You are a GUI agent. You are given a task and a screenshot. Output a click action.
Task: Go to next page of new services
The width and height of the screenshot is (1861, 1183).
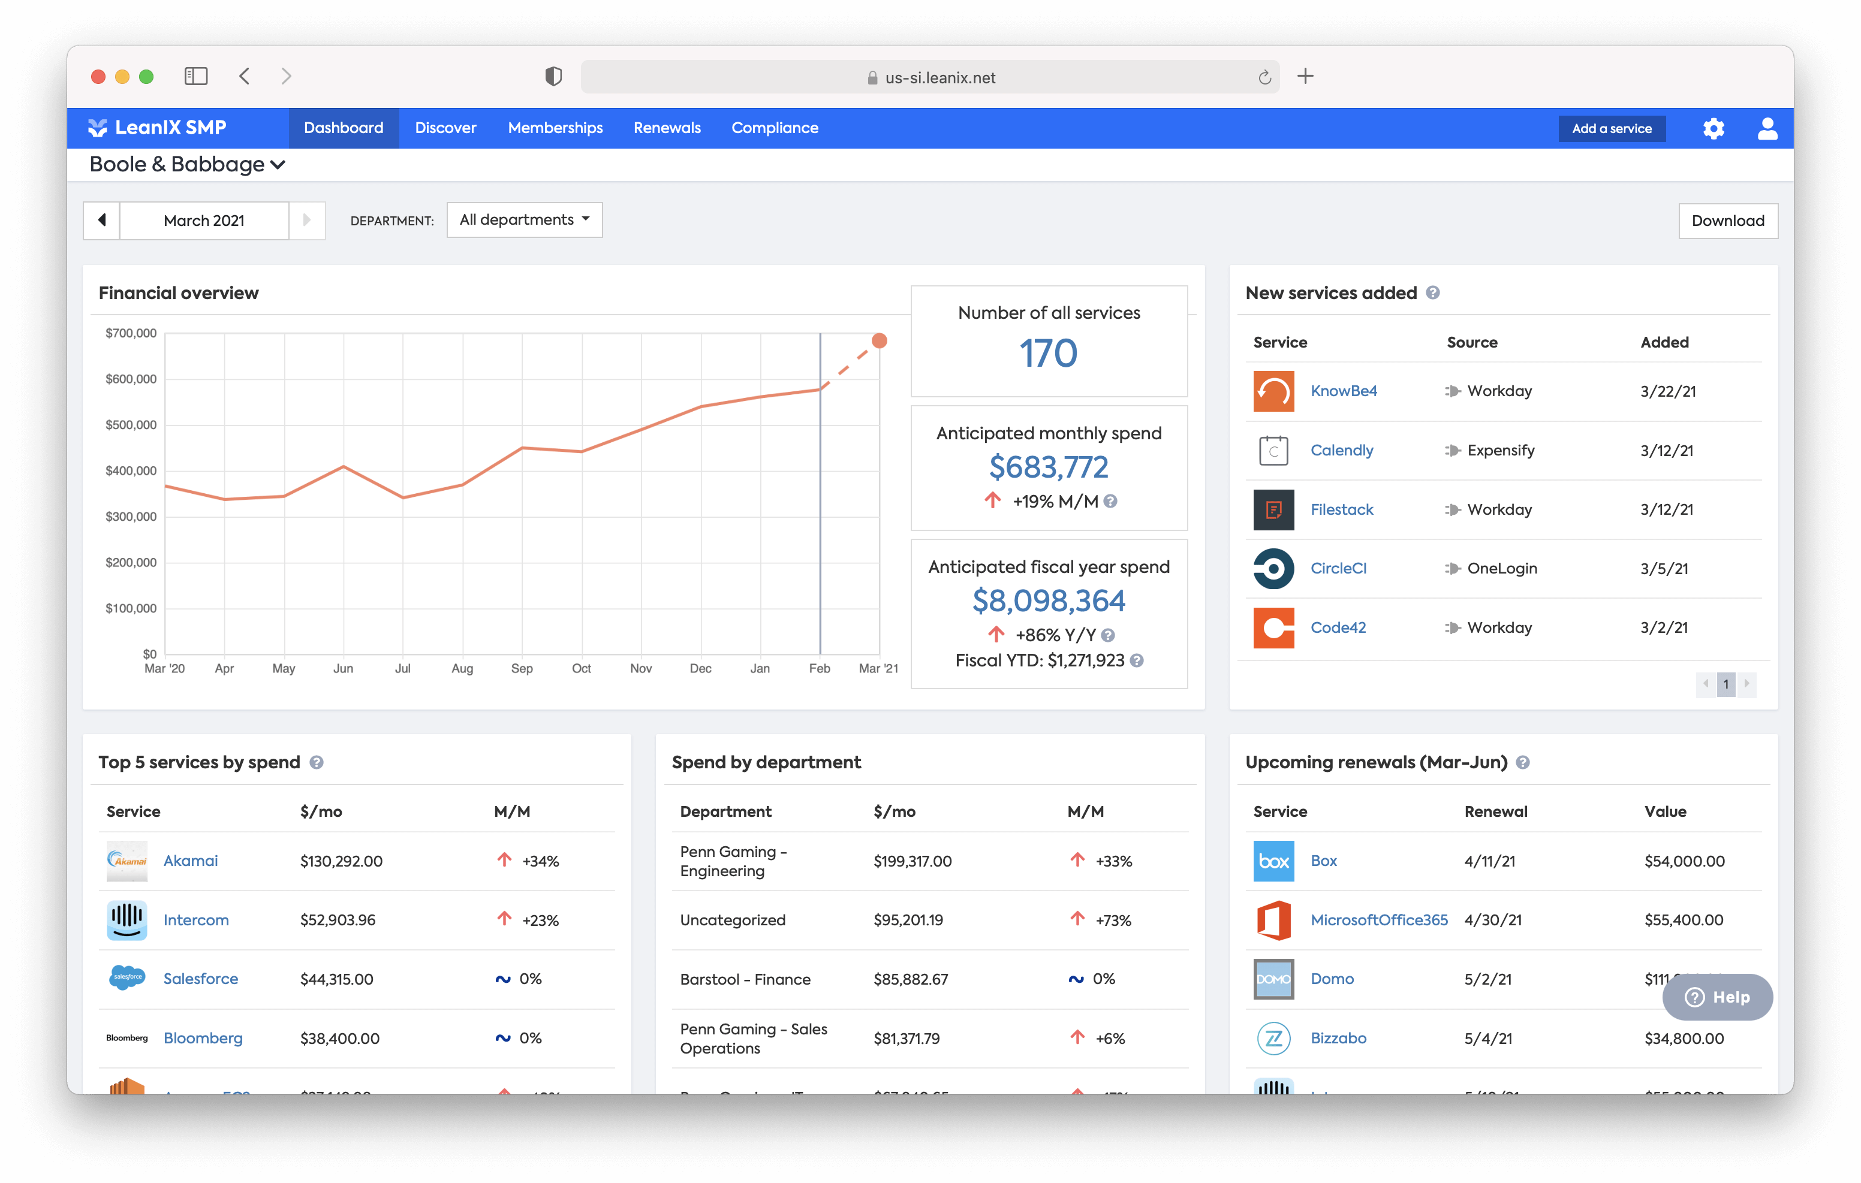coord(1746,684)
